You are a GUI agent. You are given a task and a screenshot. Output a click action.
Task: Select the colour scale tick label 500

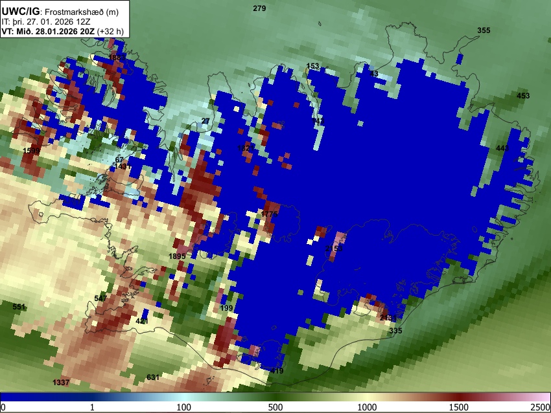click(x=275, y=407)
